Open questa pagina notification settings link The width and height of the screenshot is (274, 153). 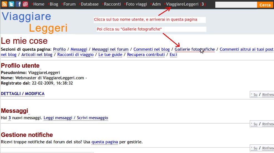pos(105,142)
